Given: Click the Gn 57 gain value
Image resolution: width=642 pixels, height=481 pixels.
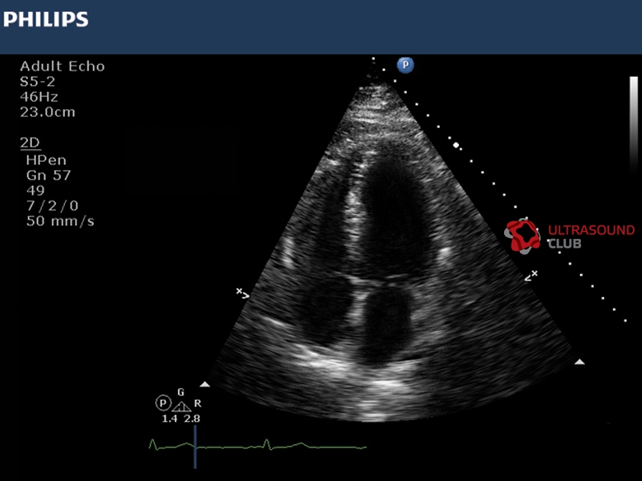Looking at the screenshot, I should [49, 176].
